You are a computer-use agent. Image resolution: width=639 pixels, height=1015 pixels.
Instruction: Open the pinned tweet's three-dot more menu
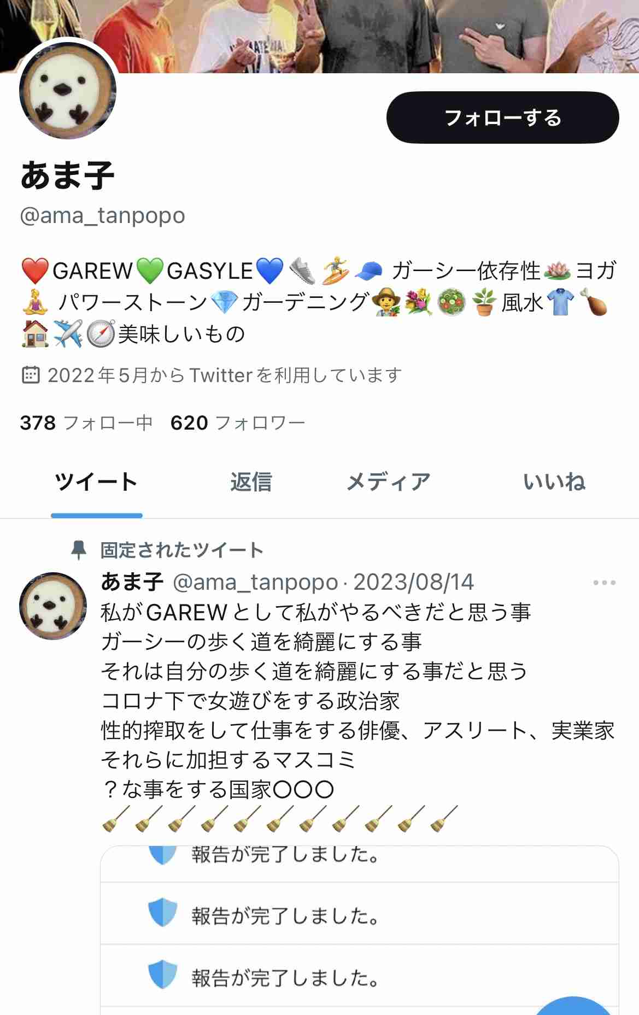pos(605,583)
